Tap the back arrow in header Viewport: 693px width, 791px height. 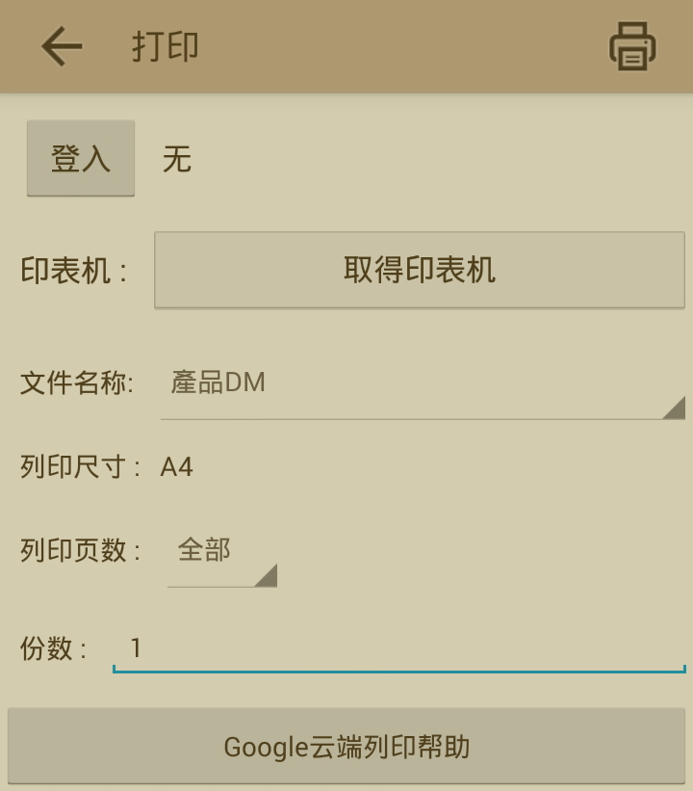click(x=62, y=46)
